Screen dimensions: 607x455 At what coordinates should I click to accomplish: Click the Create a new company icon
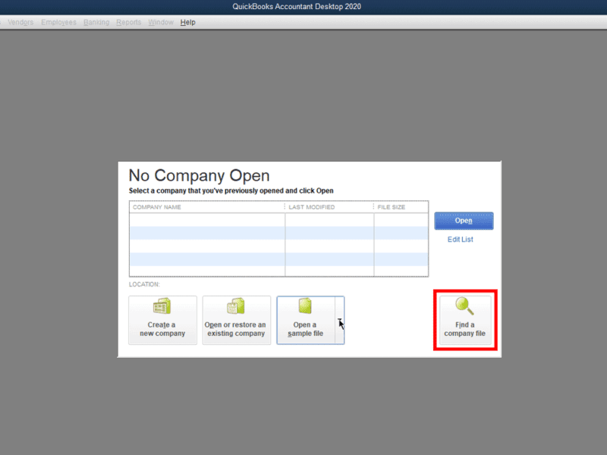click(162, 306)
